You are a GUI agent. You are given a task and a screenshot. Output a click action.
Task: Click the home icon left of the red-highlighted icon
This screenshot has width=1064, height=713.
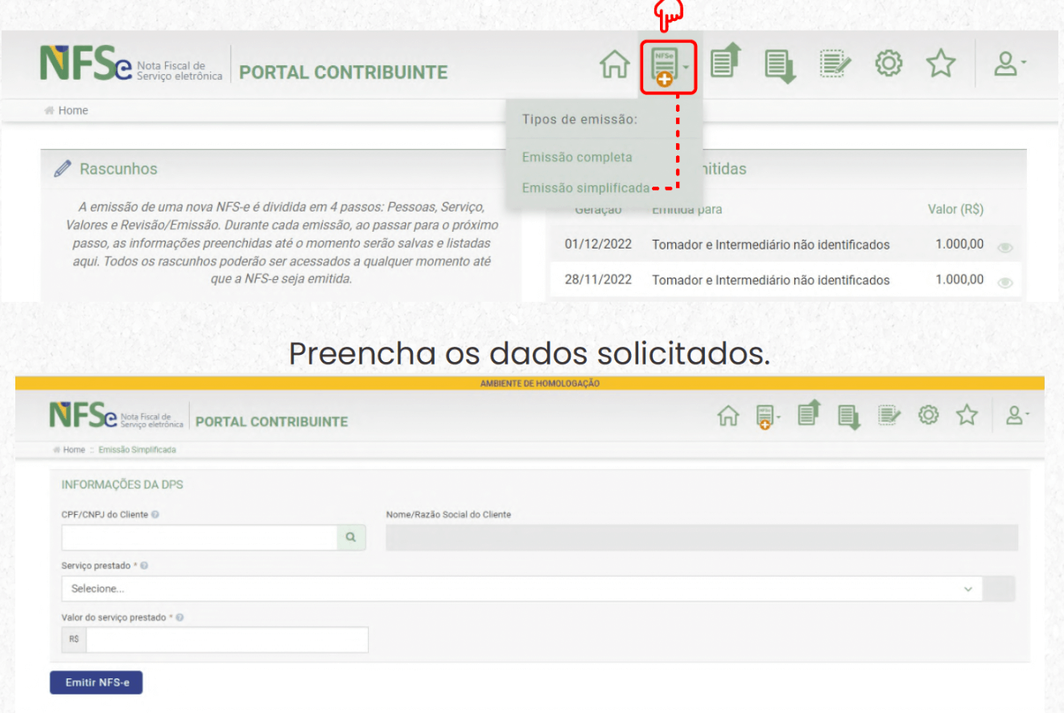[x=615, y=67]
